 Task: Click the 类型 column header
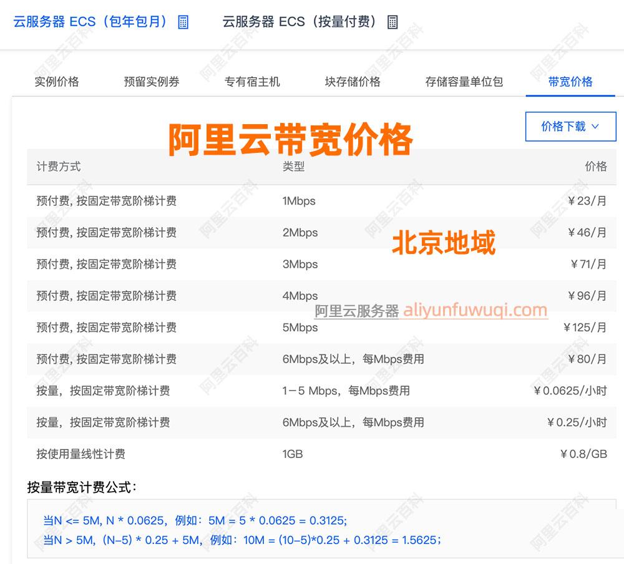click(294, 167)
